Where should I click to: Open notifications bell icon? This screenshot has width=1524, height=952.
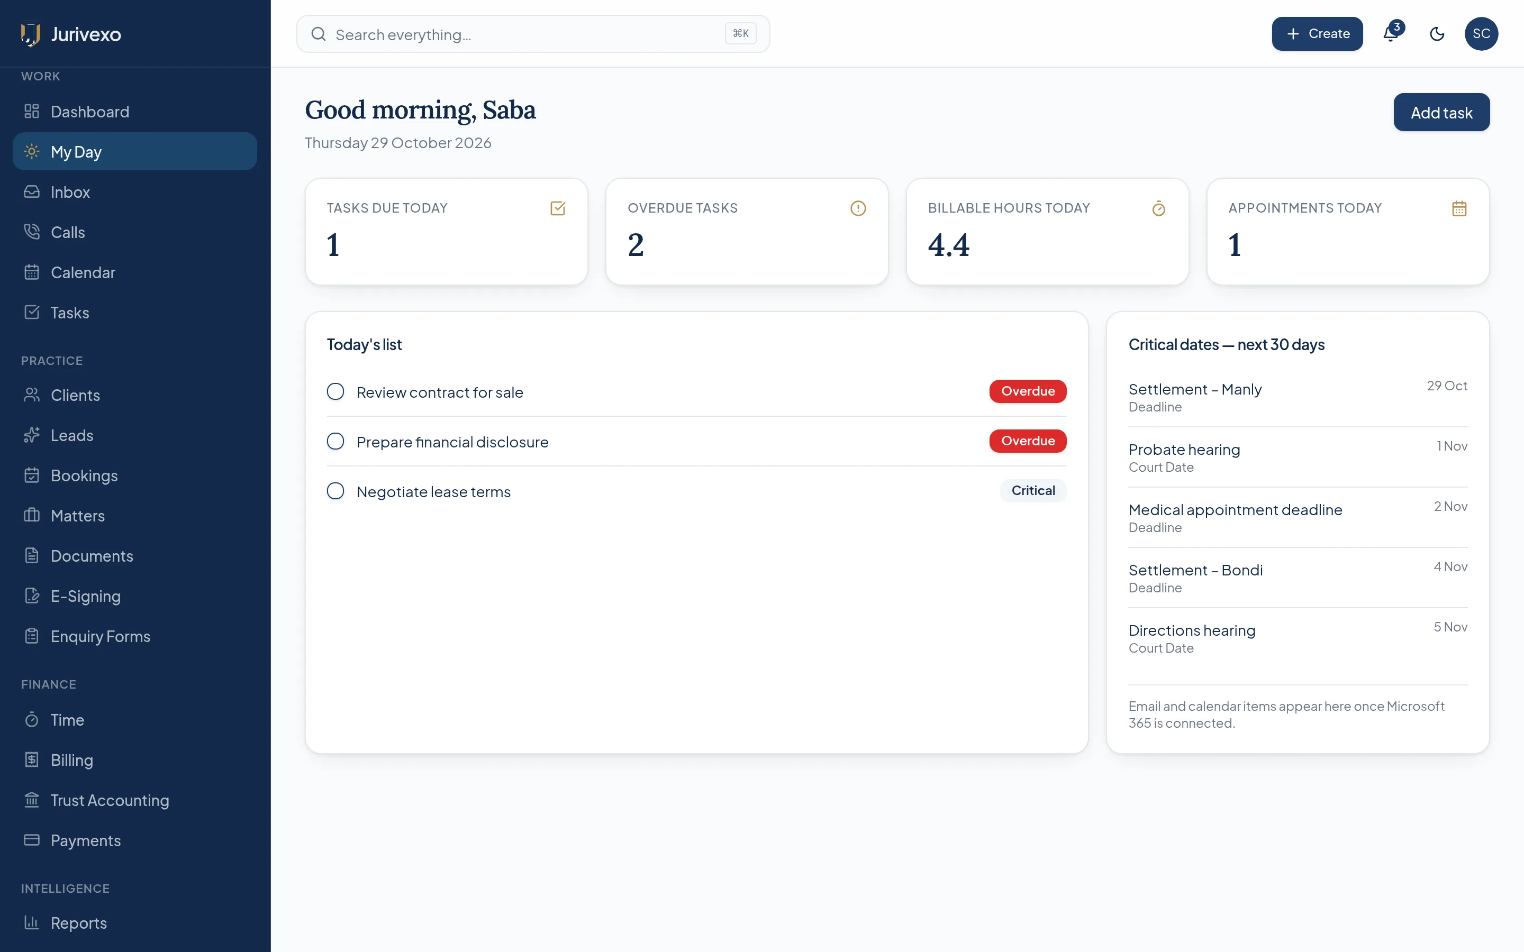pos(1391,34)
